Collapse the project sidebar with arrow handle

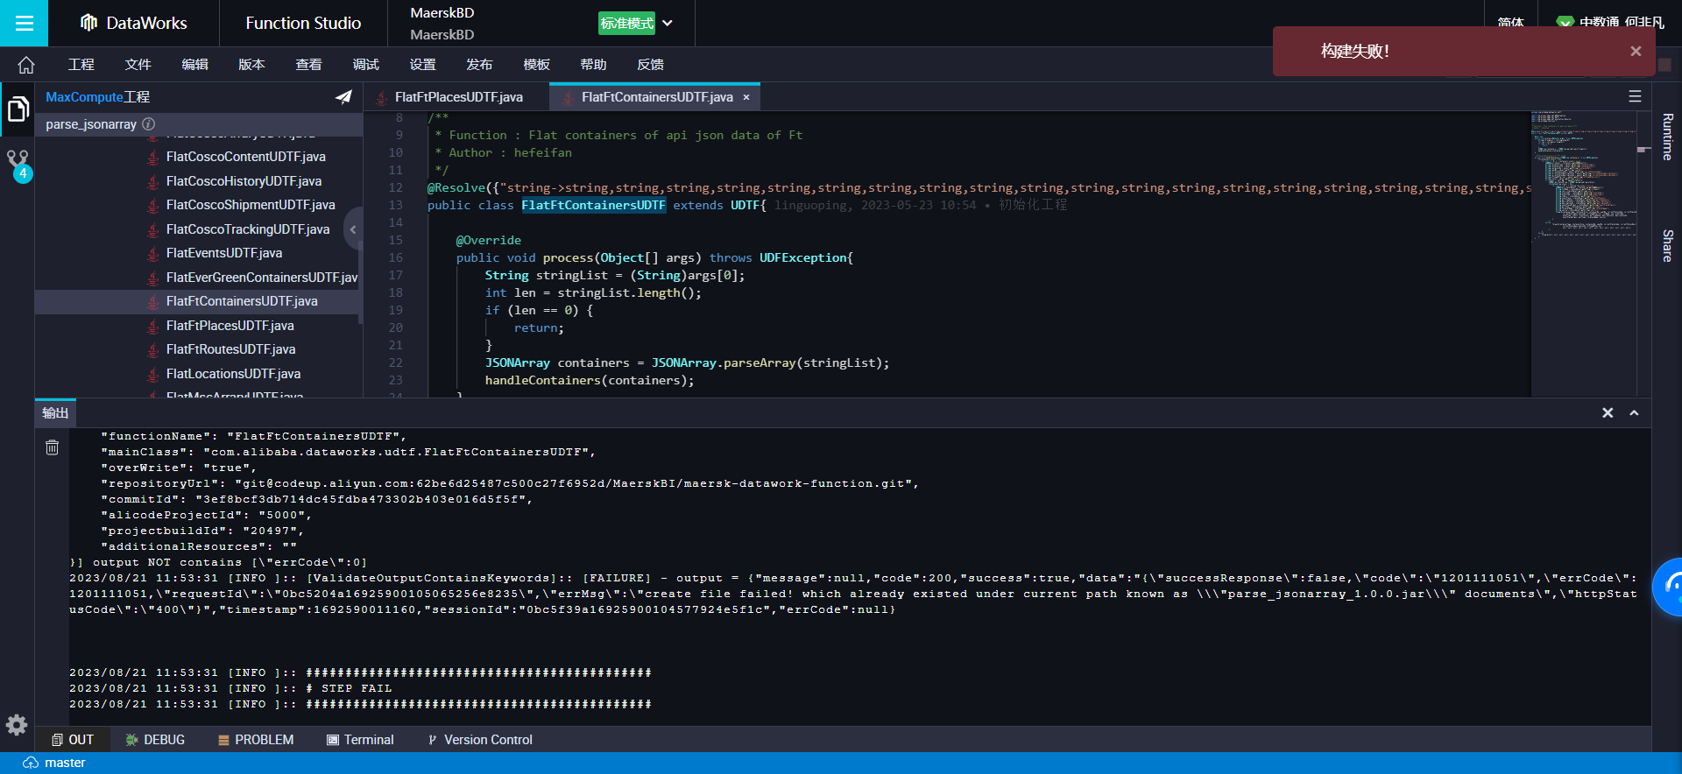click(x=353, y=229)
